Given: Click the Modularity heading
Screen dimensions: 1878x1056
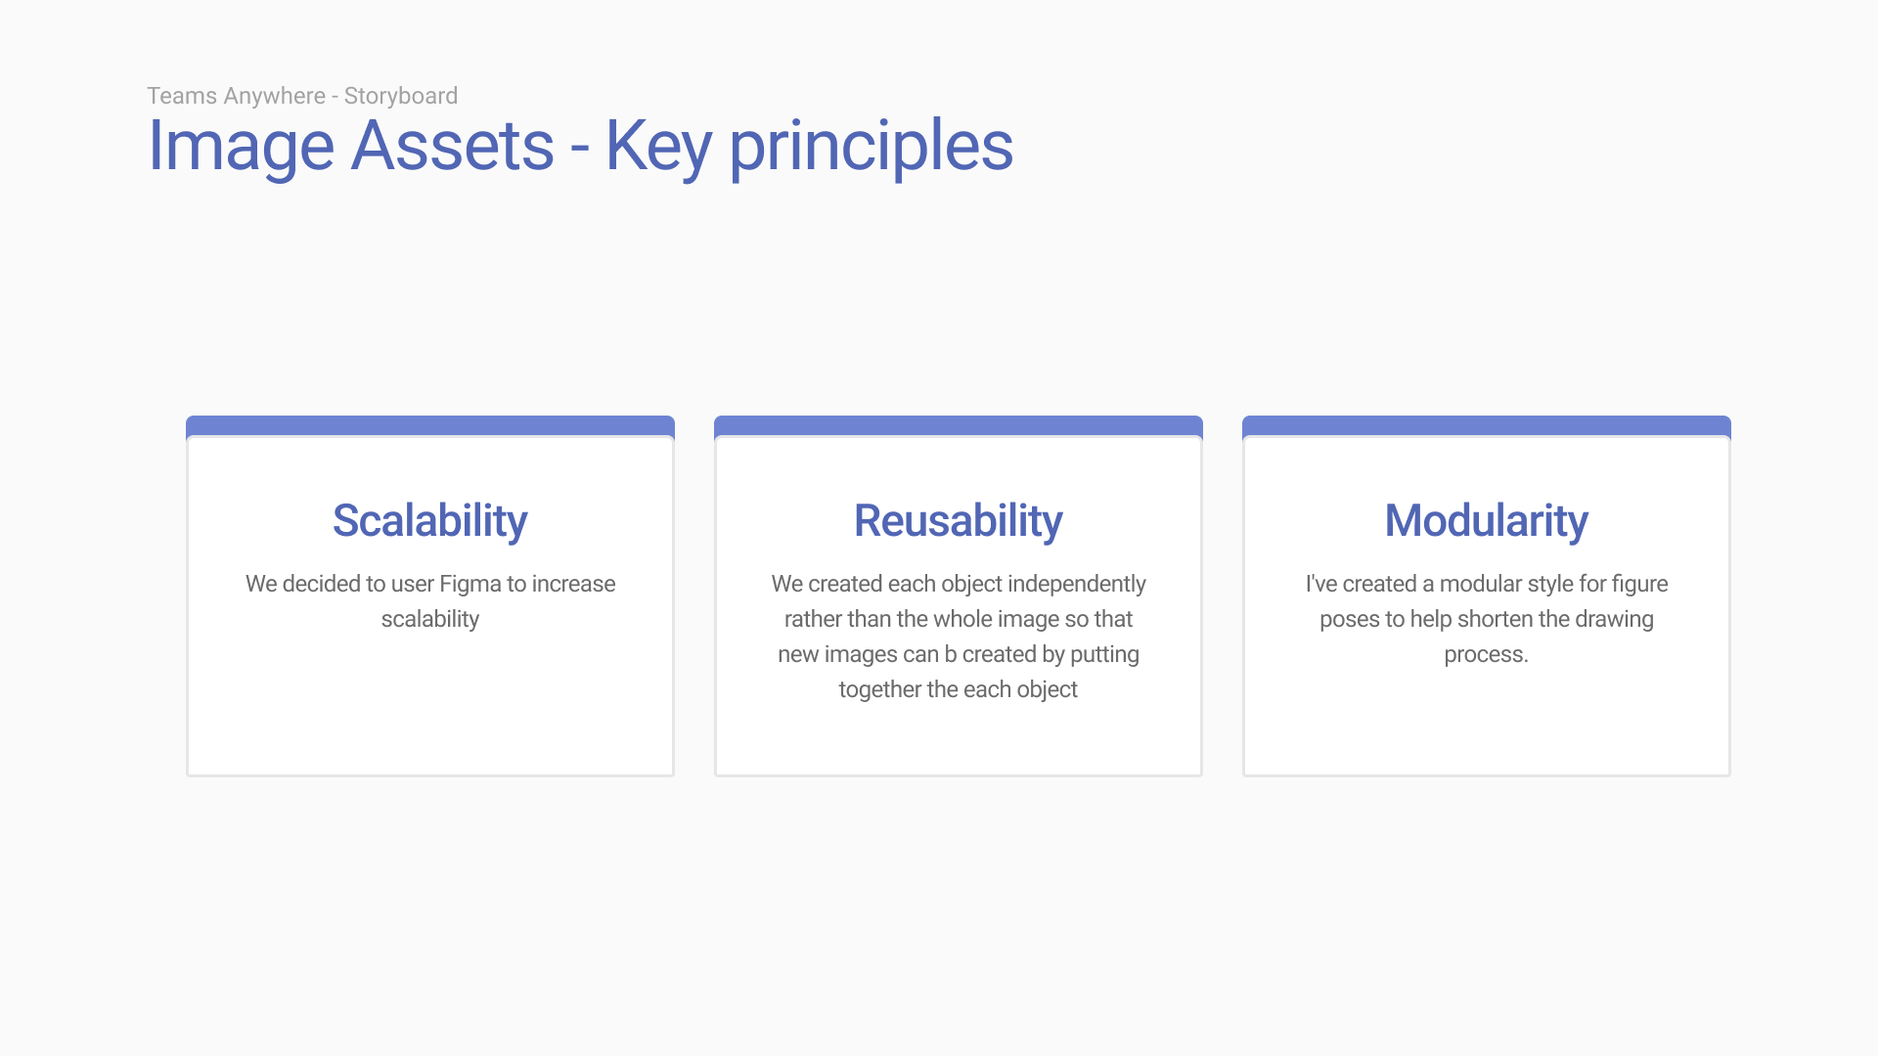Looking at the screenshot, I should coord(1487,520).
